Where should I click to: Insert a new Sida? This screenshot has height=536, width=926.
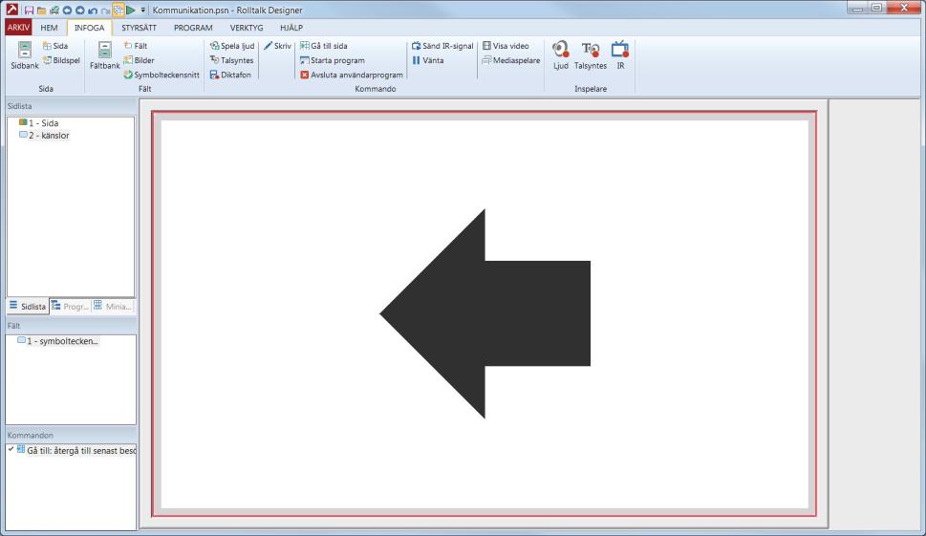click(55, 46)
